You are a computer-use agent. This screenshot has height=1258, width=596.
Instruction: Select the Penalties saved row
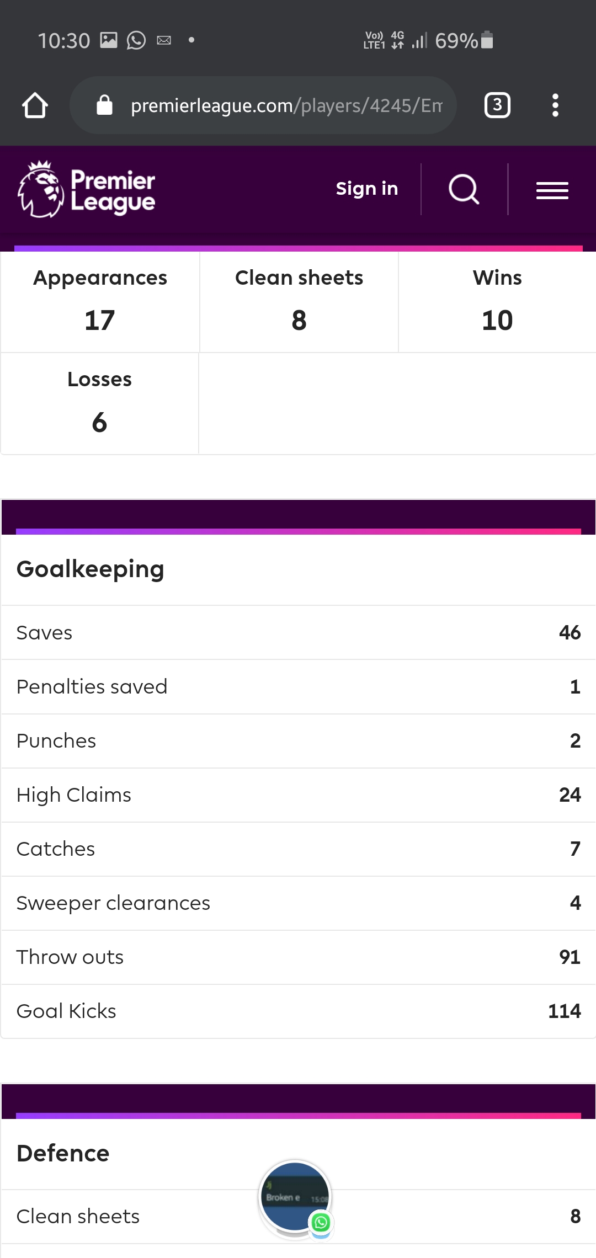point(298,686)
